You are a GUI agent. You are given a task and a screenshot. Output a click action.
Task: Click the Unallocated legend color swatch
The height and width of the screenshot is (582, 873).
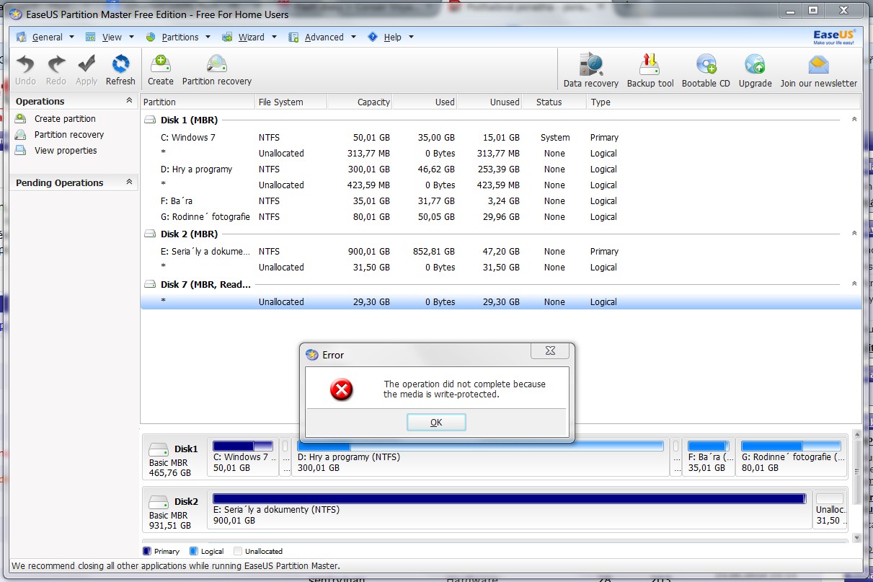pos(238,551)
